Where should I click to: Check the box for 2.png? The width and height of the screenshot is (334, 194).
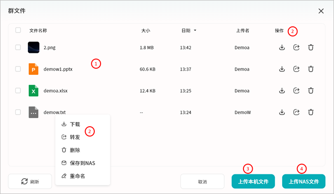[18, 48]
